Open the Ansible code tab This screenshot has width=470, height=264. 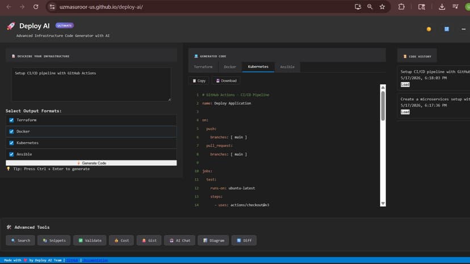click(x=287, y=67)
